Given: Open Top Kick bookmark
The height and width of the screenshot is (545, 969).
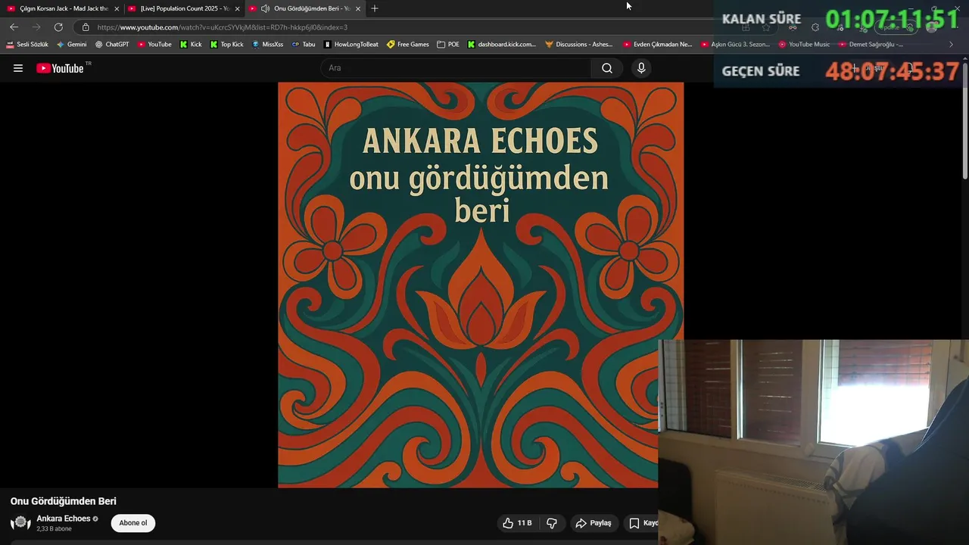Looking at the screenshot, I should (227, 45).
